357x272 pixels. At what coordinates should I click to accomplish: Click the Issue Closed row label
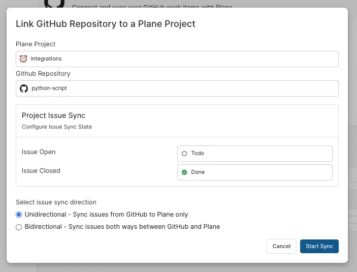click(41, 171)
